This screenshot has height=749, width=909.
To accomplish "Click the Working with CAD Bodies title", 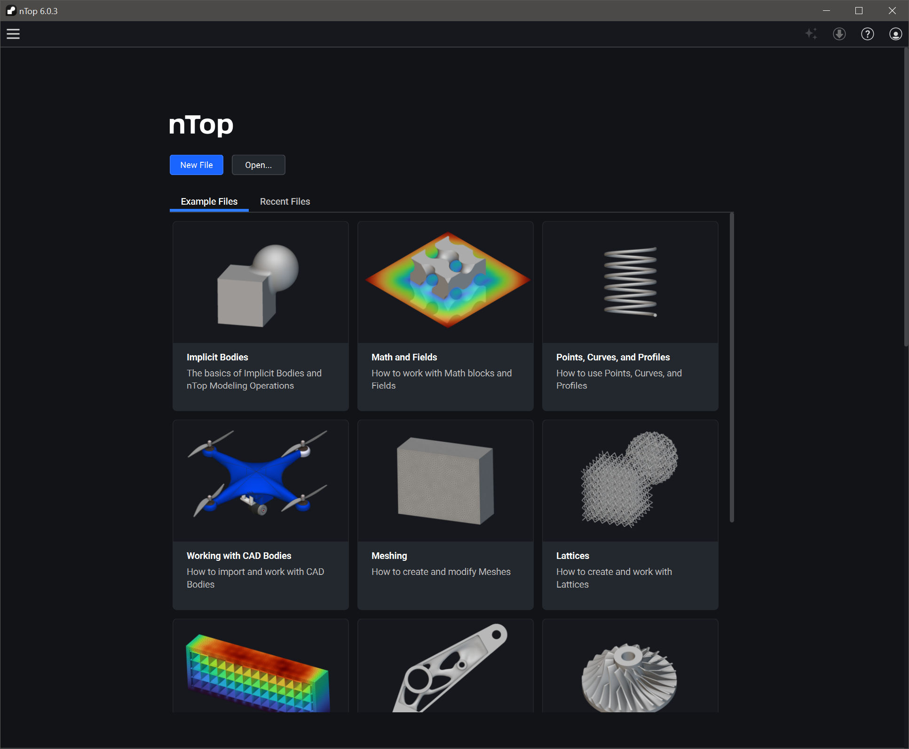I will tap(239, 556).
